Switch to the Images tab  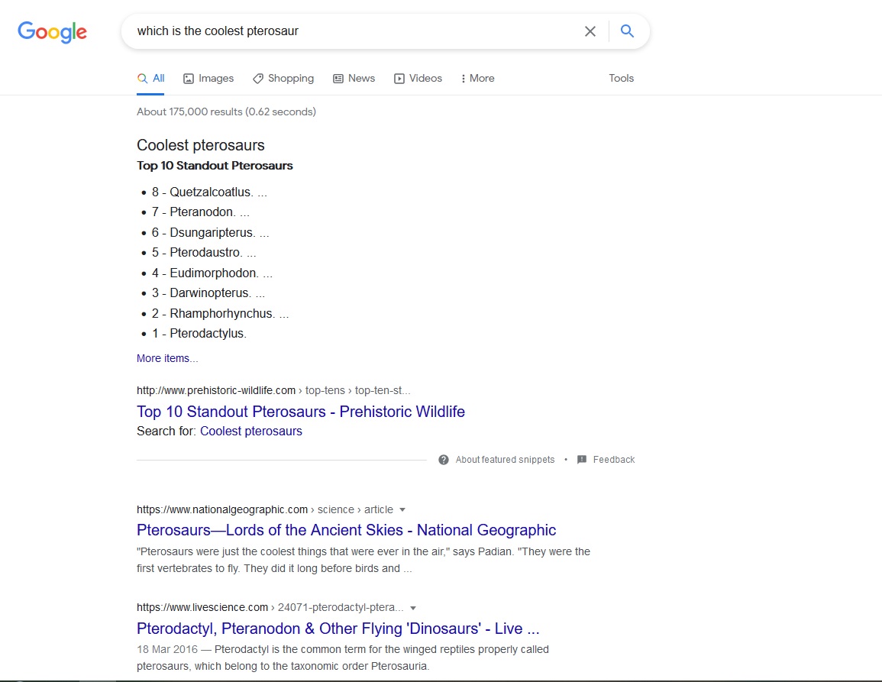tap(208, 78)
